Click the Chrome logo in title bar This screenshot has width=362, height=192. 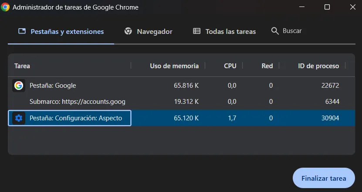[x=5, y=7]
